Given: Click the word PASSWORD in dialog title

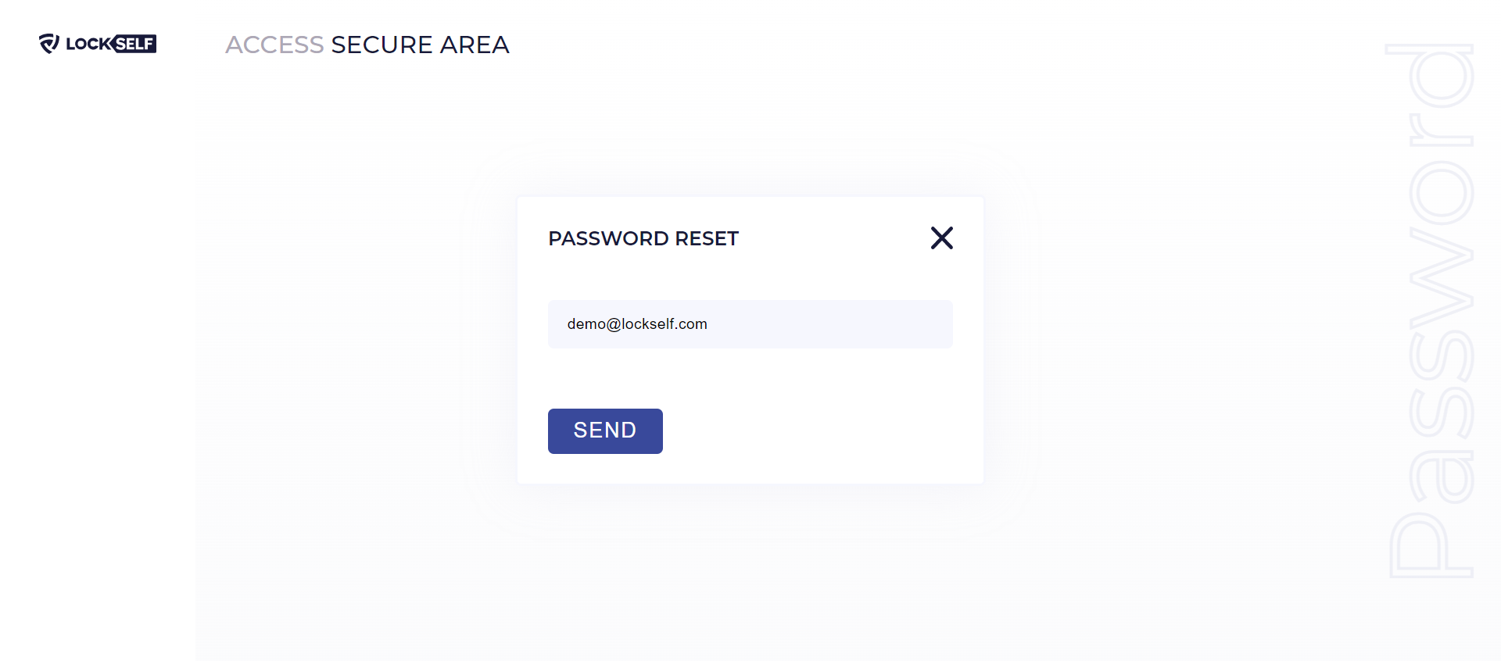Looking at the screenshot, I should click(x=608, y=238).
